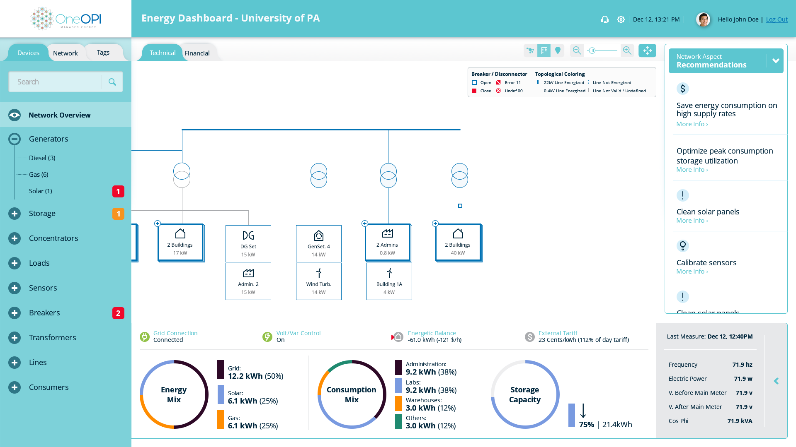This screenshot has height=447, width=796.
Task: Click the search magnifier icon
Action: [x=112, y=82]
